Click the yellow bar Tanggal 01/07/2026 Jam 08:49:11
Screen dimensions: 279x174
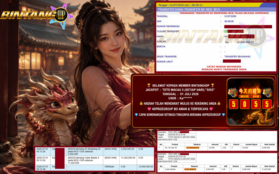click(216, 5)
